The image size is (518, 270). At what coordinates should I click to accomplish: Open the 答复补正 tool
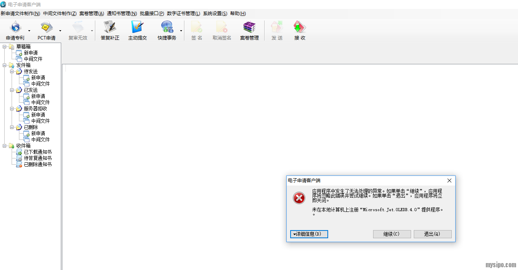pyautogui.click(x=110, y=28)
